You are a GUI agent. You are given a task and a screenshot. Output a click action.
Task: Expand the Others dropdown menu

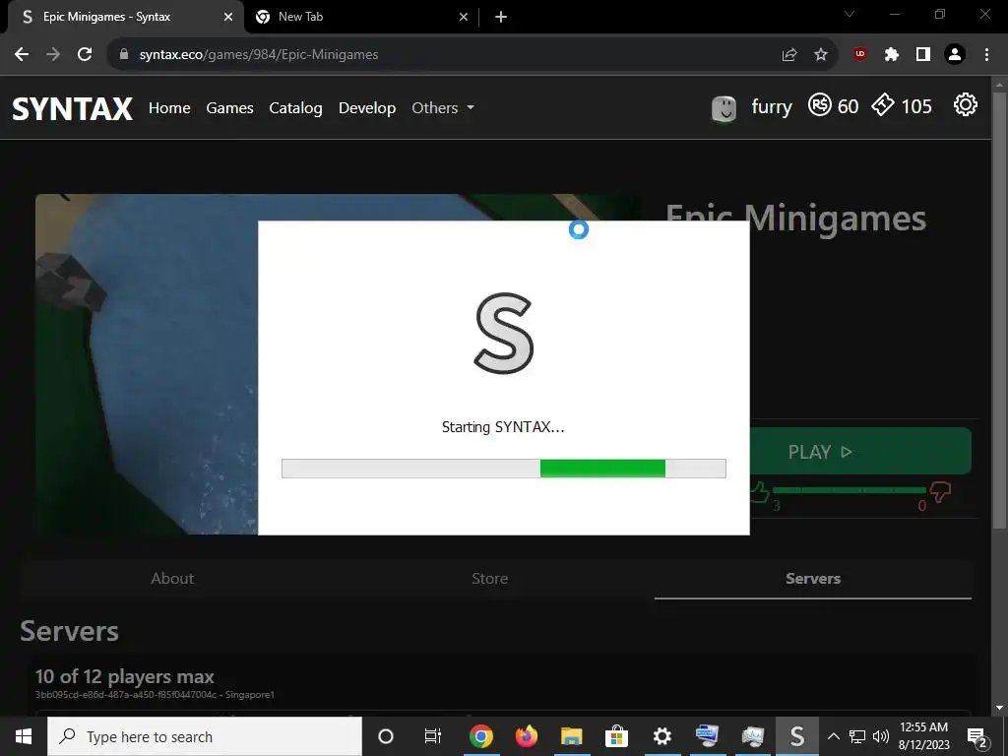pos(443,108)
